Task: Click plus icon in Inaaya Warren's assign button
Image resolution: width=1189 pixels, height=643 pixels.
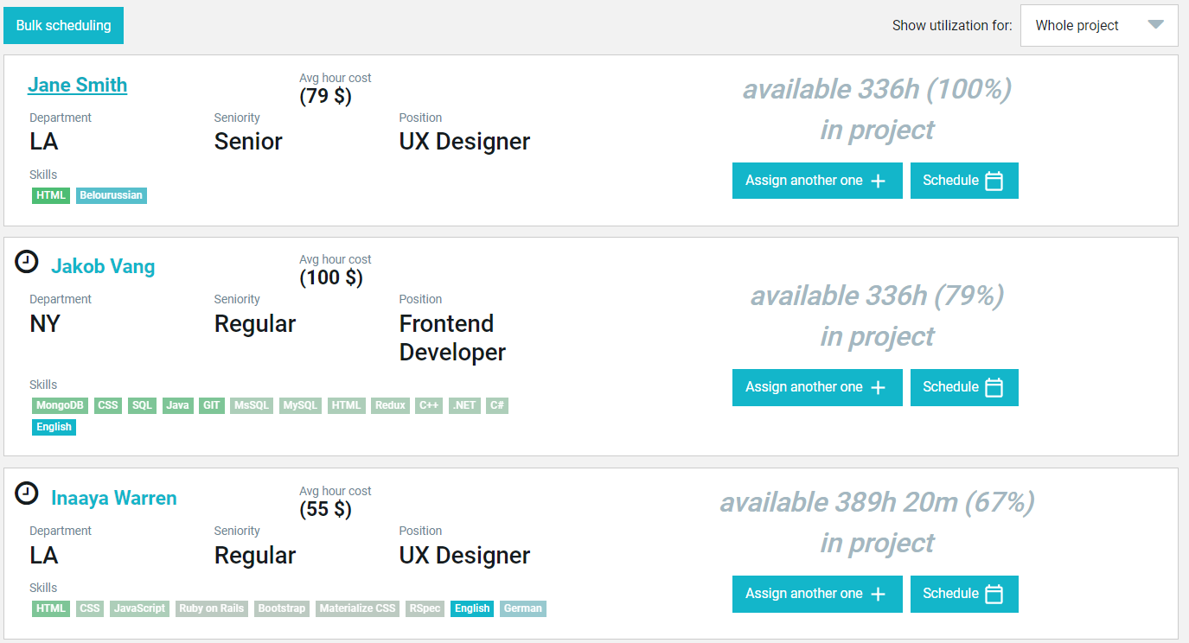Action: coord(878,595)
